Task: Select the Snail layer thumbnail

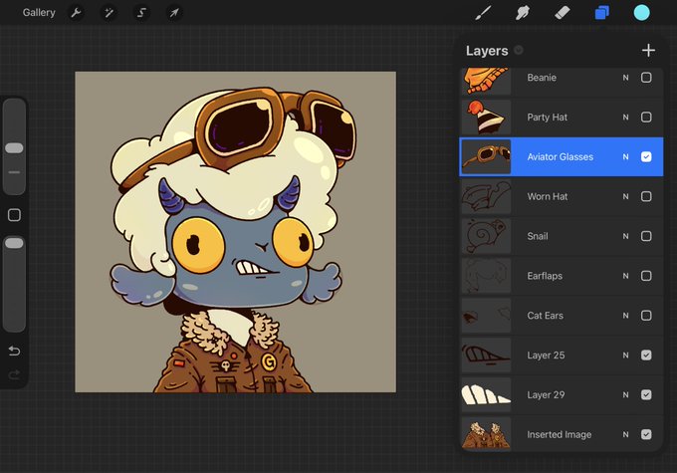Action: 486,236
